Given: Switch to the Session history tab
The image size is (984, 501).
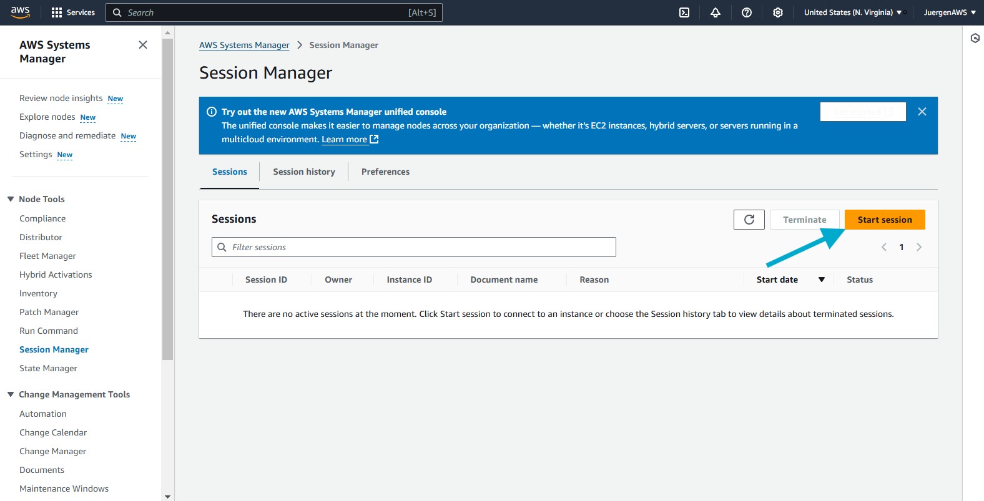Looking at the screenshot, I should point(304,172).
